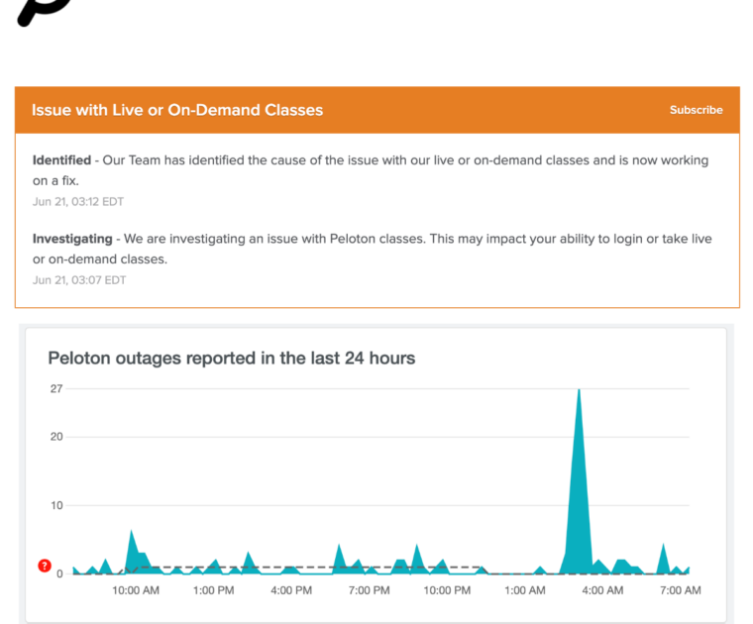The height and width of the screenshot is (624, 753).
Task: Click the 1:00 AM time axis label
Action: point(524,591)
